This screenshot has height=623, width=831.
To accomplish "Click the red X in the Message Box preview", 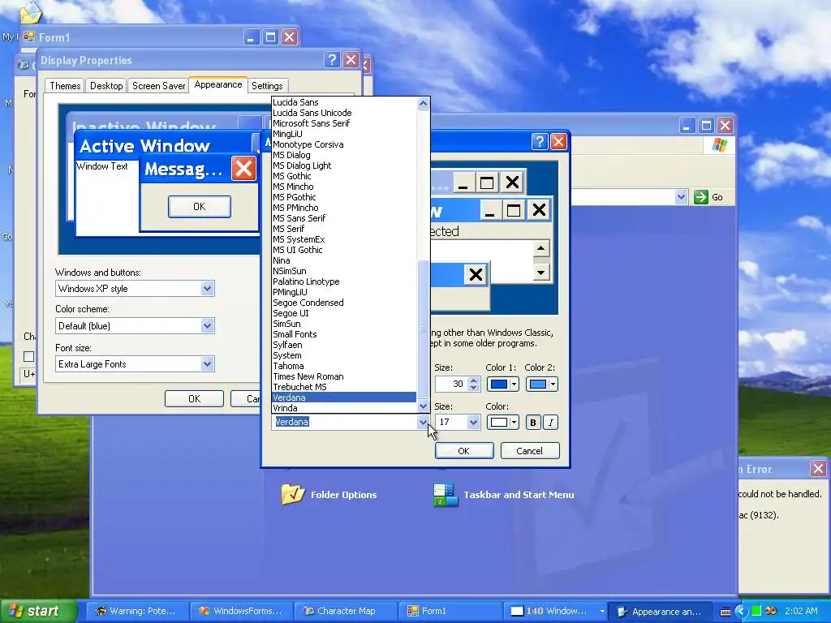I will 243,169.
